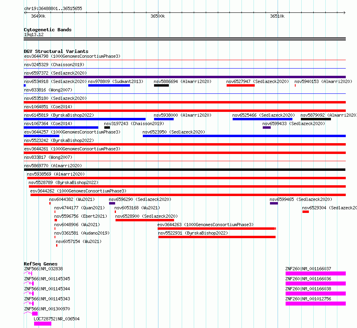This screenshot has width=357, height=328.
Task: Click the ZNF566|NM_001145343 transcript label
Action: (x=47, y=299)
